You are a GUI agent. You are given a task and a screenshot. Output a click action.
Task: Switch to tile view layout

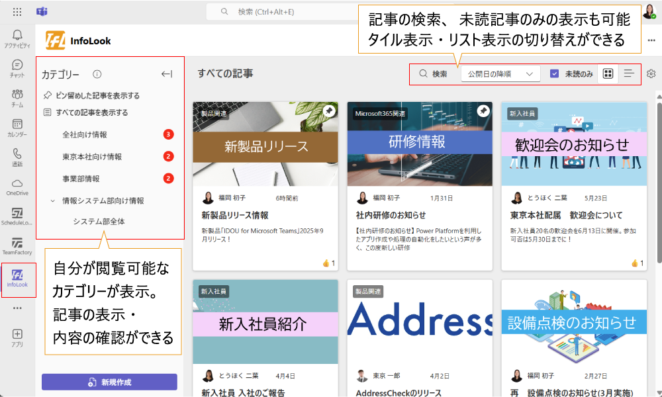pyautogui.click(x=608, y=74)
